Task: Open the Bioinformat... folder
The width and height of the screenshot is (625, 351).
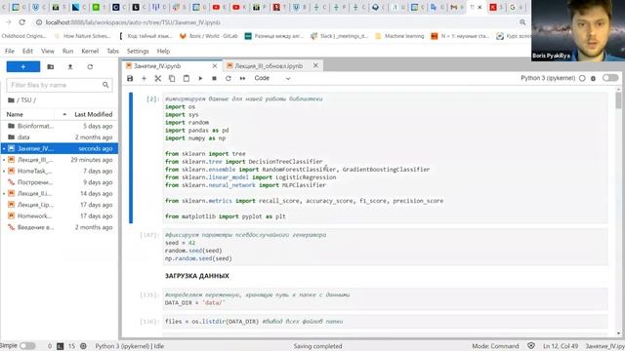Action: coord(60,126)
